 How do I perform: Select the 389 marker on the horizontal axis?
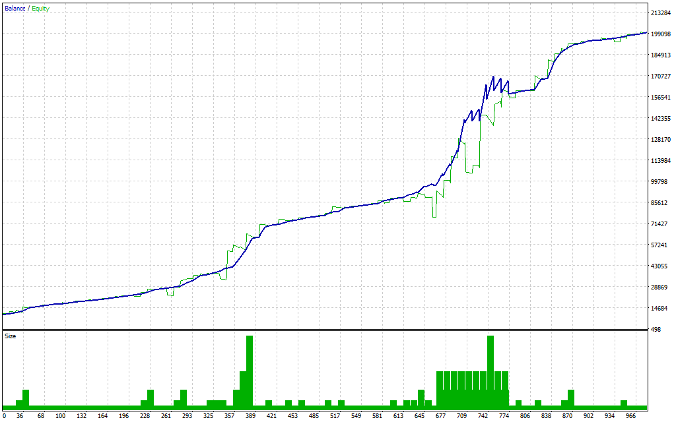[250, 416]
